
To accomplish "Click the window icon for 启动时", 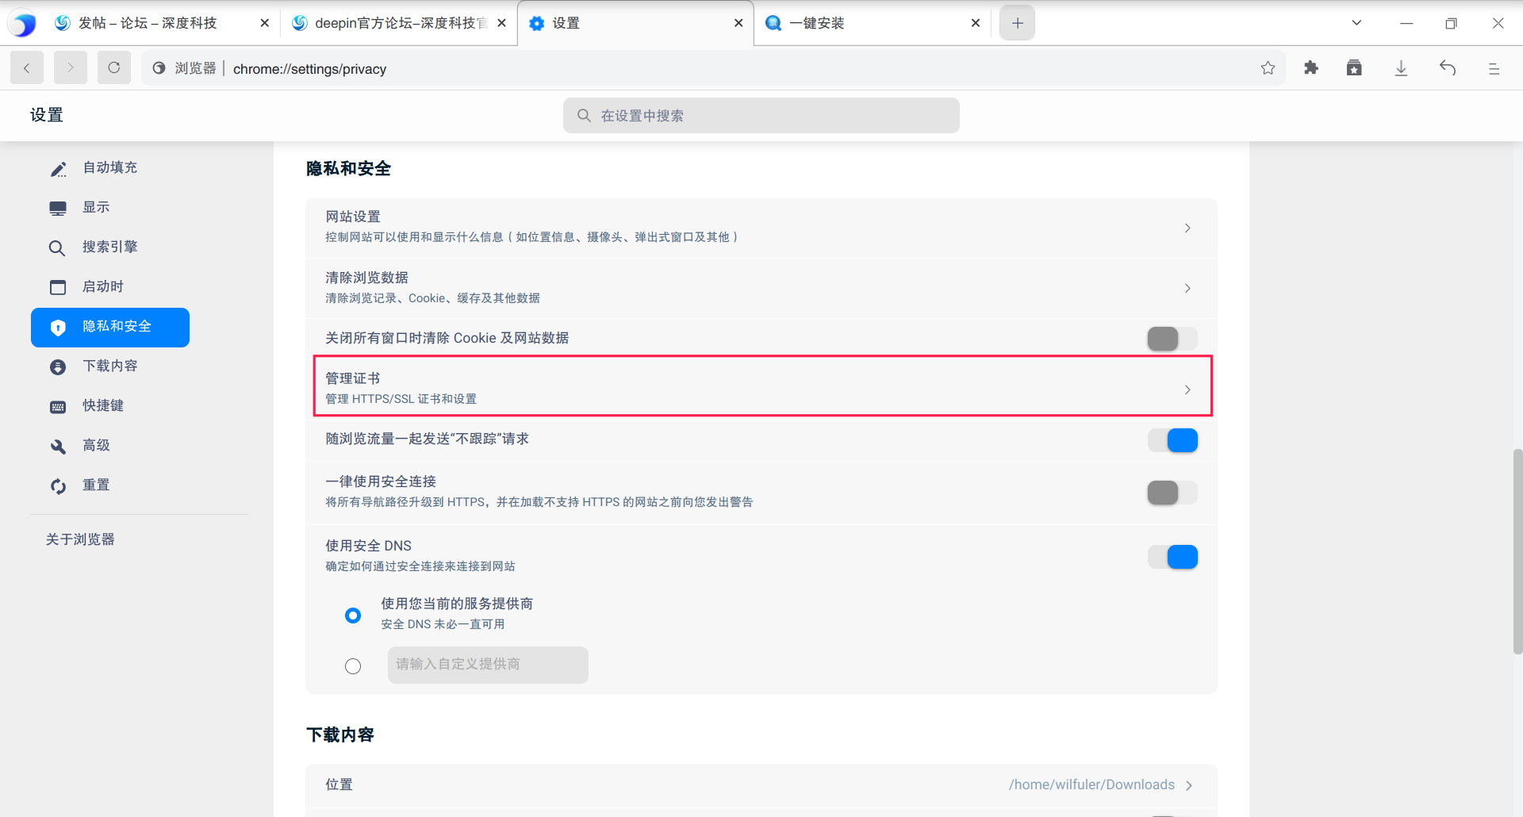I will [58, 287].
